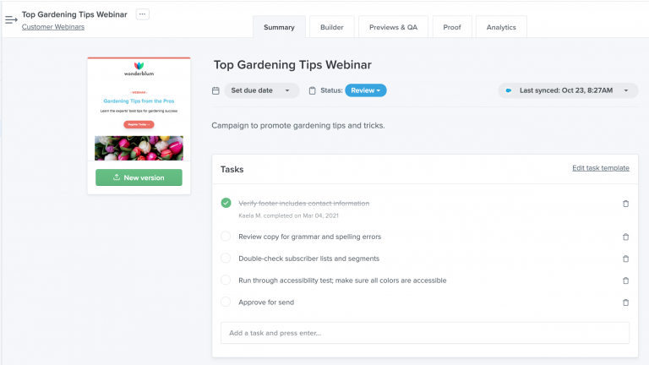Switch to the Builder tab
The width and height of the screenshot is (649, 365).
(332, 27)
